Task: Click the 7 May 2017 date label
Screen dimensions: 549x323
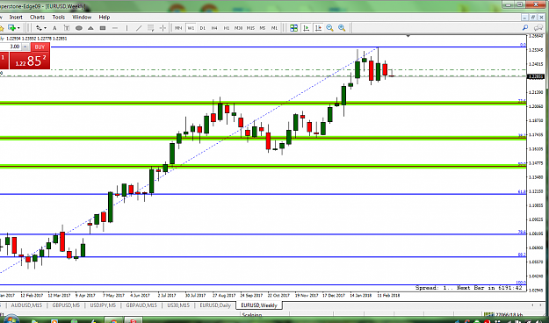Action: pyautogui.click(x=114, y=296)
